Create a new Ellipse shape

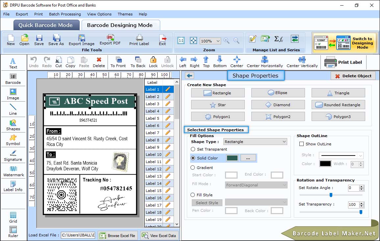pos(278,93)
